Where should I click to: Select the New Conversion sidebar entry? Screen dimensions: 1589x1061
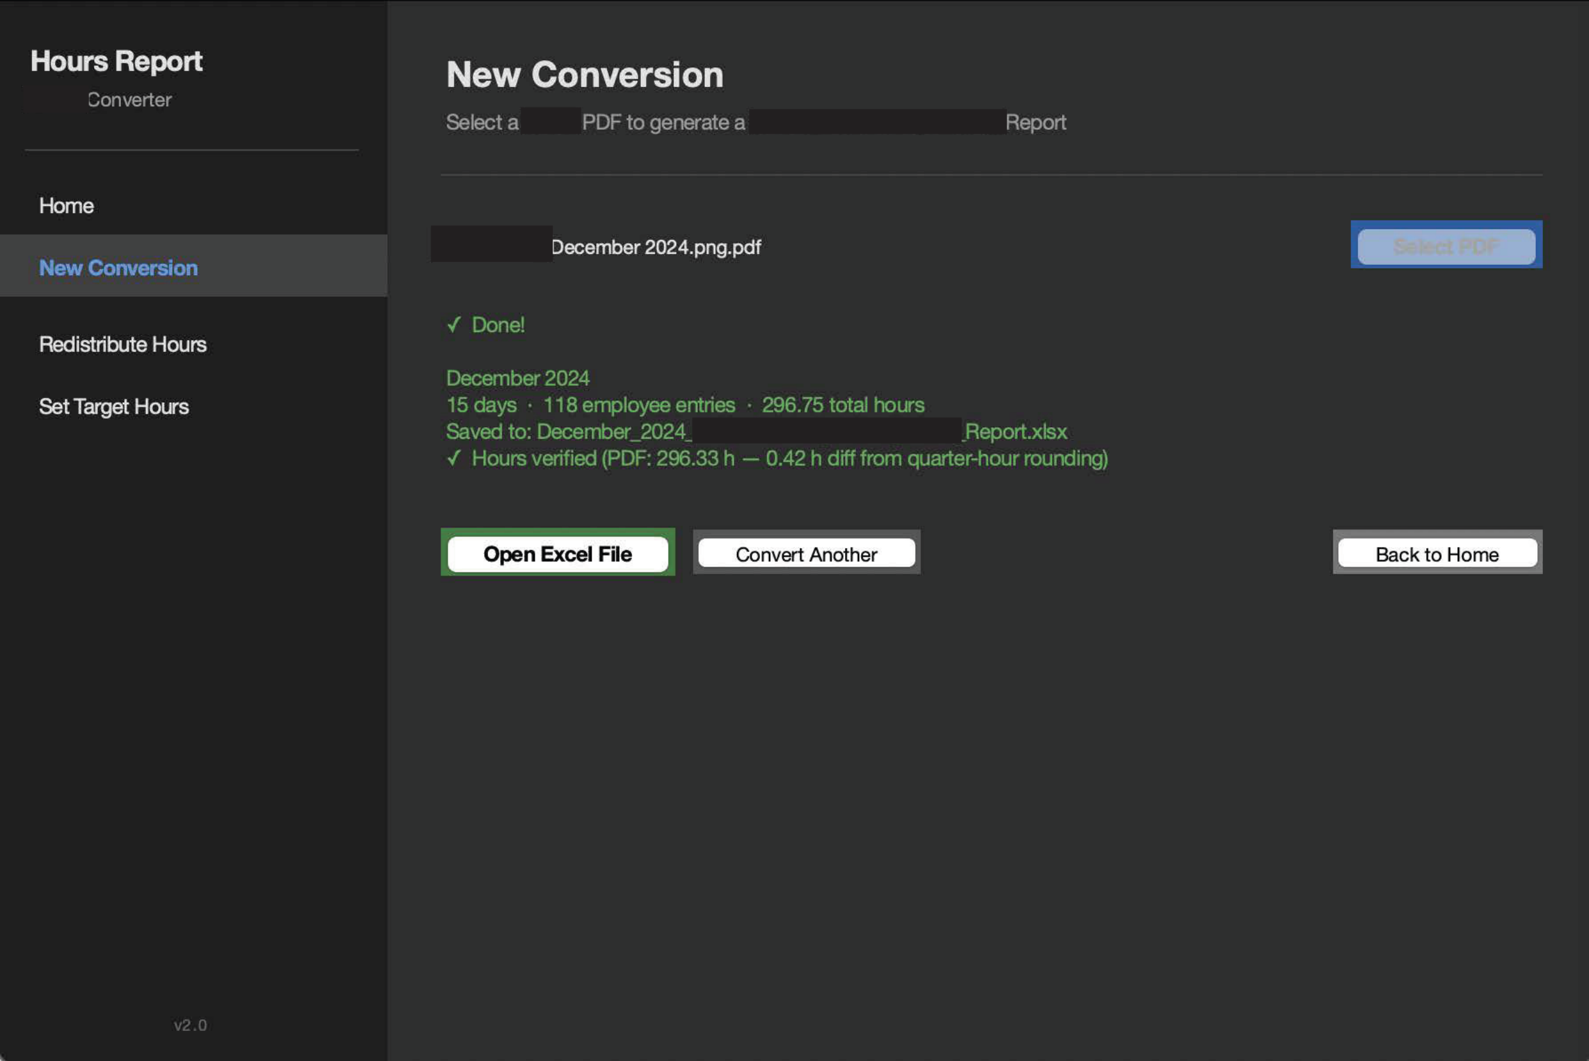[x=118, y=268]
